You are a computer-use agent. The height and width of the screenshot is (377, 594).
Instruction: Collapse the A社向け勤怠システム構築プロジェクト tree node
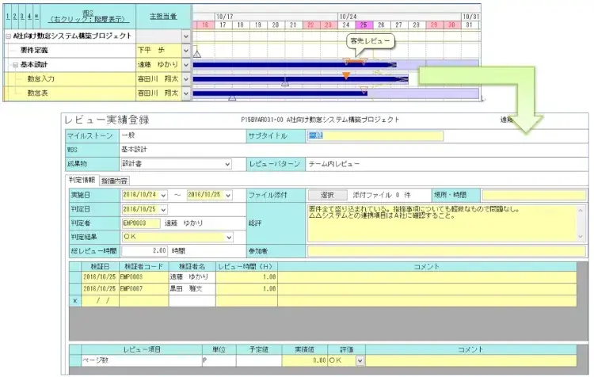8,36
